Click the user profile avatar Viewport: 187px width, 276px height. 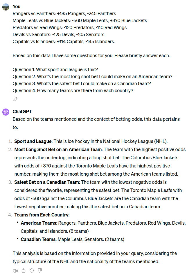6,7
